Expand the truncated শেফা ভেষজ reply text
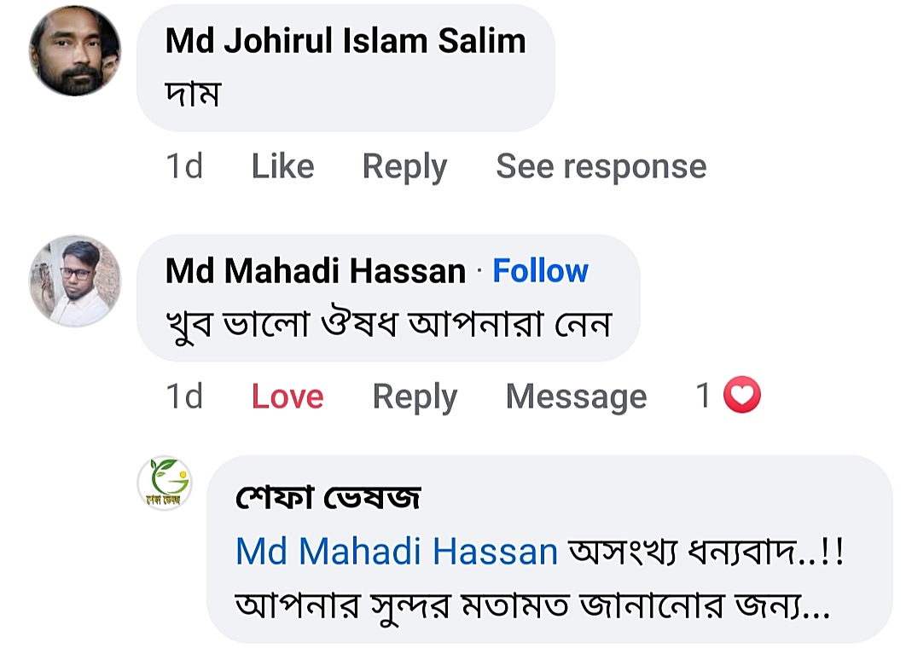 coord(815,607)
